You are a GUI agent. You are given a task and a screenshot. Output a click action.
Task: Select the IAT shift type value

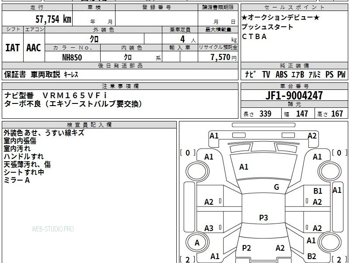coord(13,48)
